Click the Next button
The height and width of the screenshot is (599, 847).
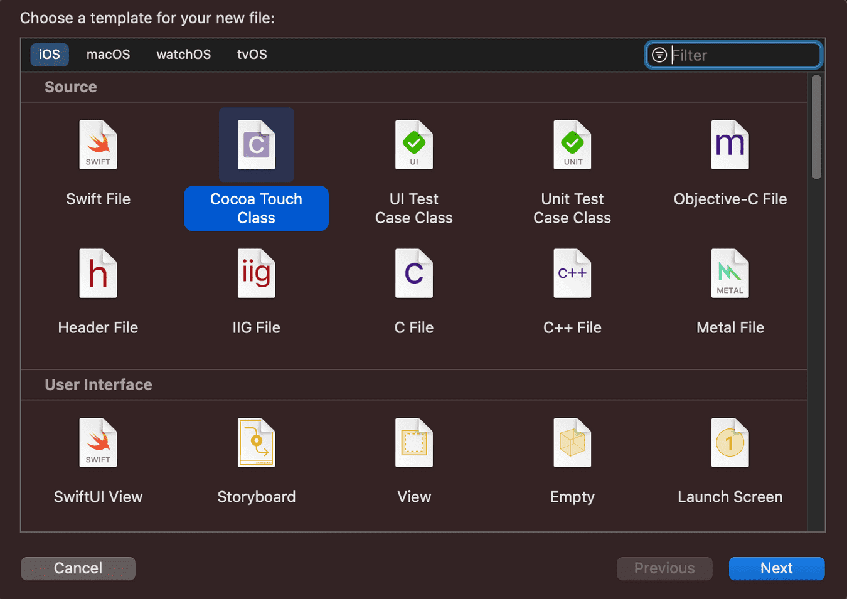pos(776,568)
